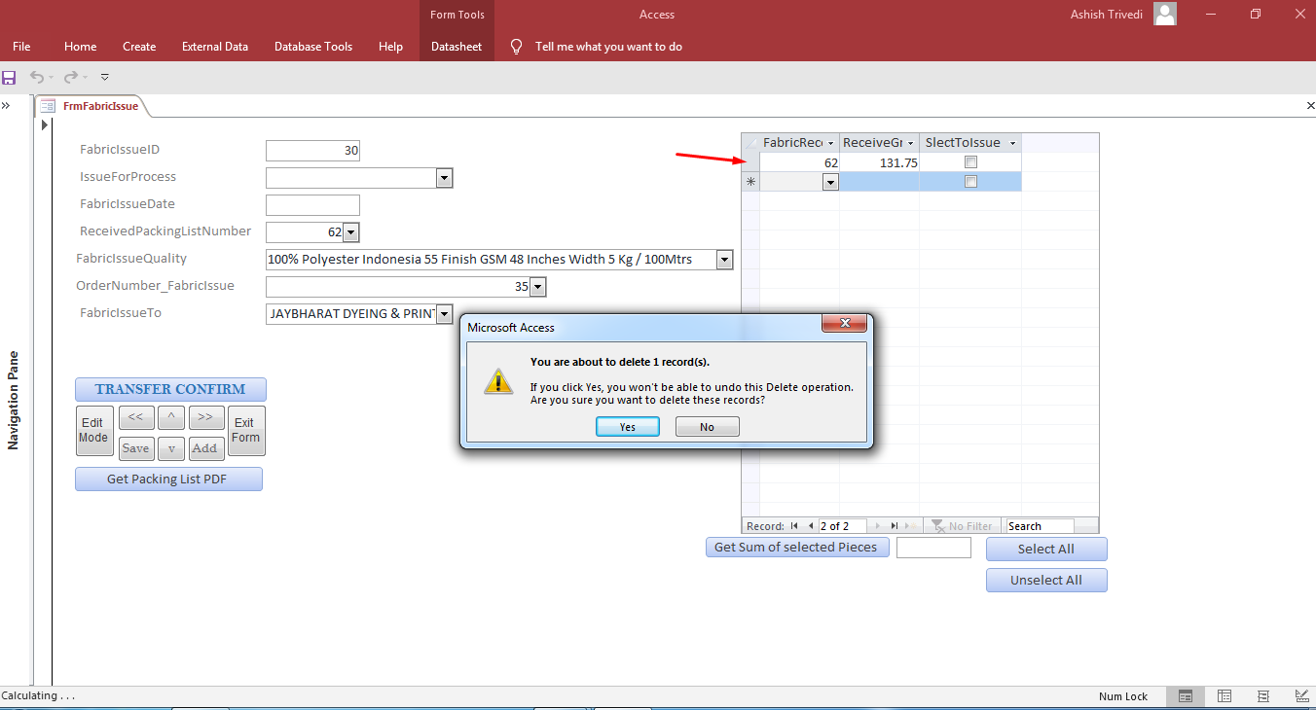Go to first record navigation icon
This screenshot has width=1316, height=710.
tap(794, 526)
